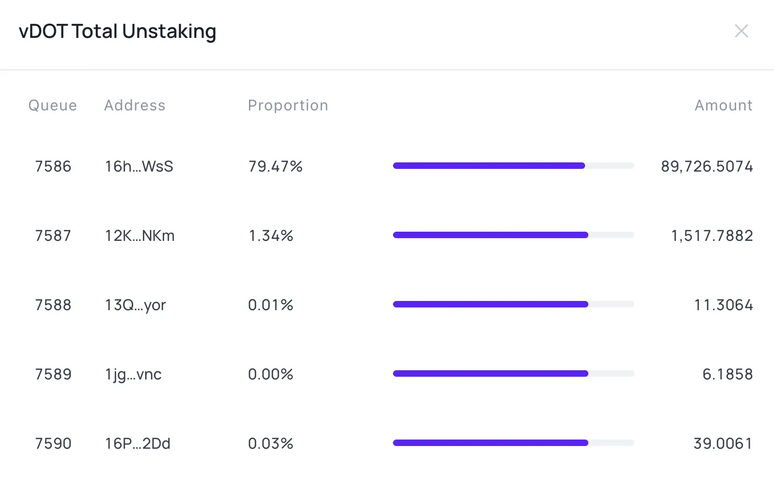
Task: Click the 79.47% proportion value
Action: click(x=275, y=166)
